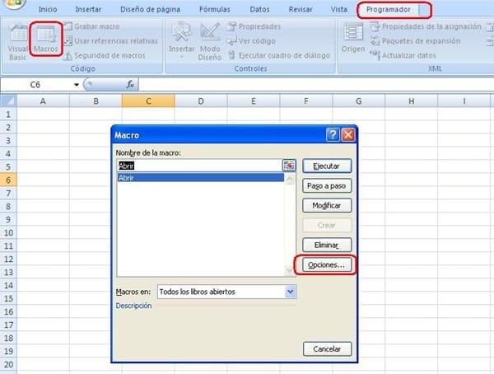Click Actualizar datos

403,55
